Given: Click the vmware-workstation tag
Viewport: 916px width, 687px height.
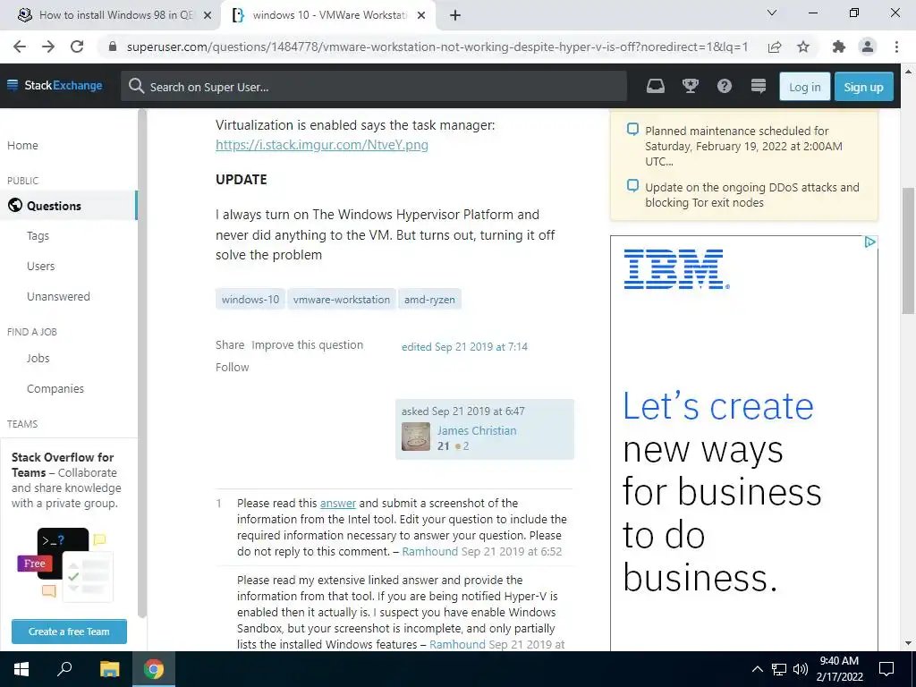Looking at the screenshot, I should (x=341, y=299).
